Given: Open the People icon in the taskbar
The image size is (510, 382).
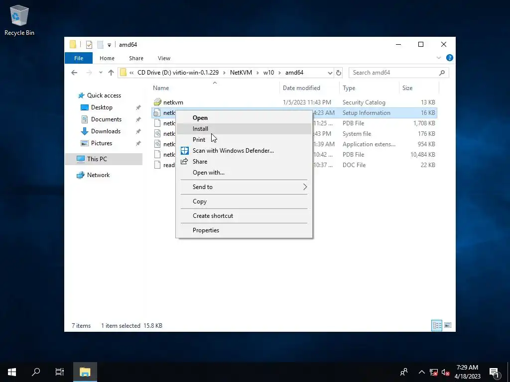Looking at the screenshot, I should click(404, 372).
